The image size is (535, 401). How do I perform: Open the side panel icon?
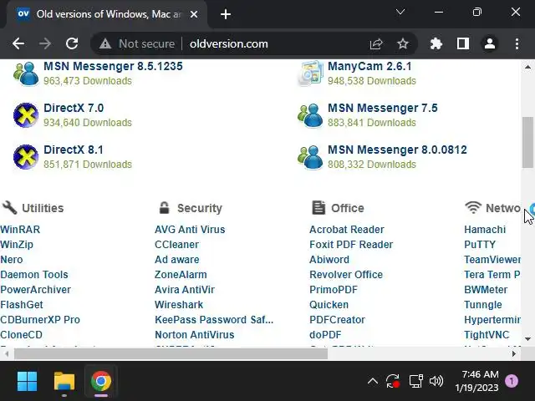click(463, 43)
